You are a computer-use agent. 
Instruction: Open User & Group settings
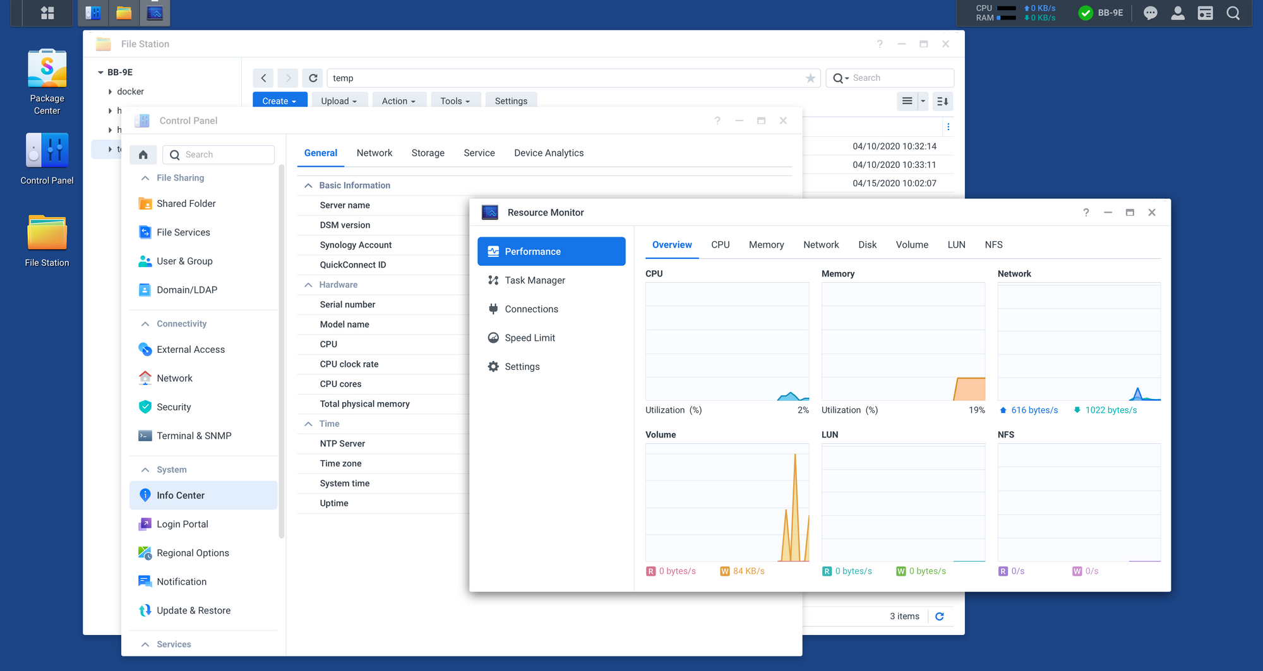(x=203, y=261)
